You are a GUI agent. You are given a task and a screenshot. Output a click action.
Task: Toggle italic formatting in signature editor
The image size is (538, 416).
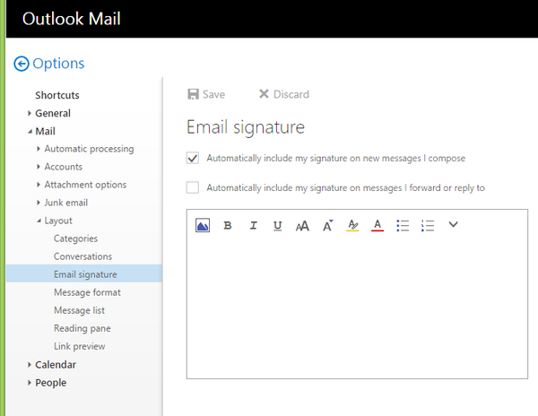tap(253, 226)
